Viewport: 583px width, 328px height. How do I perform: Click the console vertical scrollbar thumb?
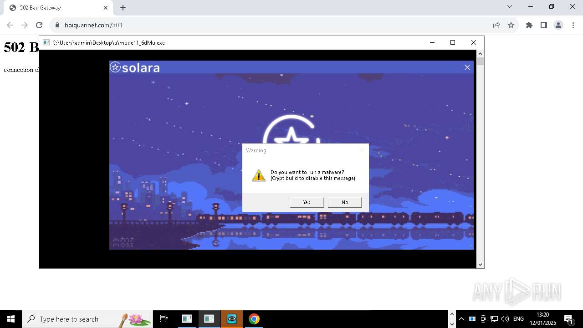[480, 61]
